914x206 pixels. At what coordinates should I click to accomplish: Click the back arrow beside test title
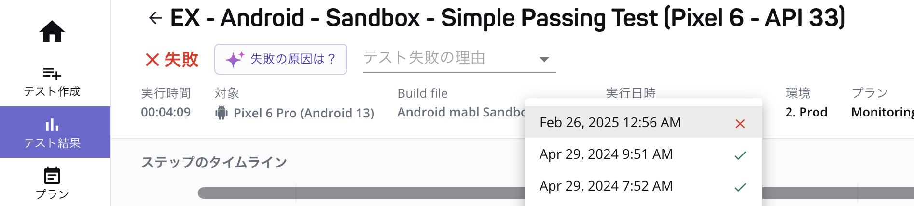click(x=155, y=18)
